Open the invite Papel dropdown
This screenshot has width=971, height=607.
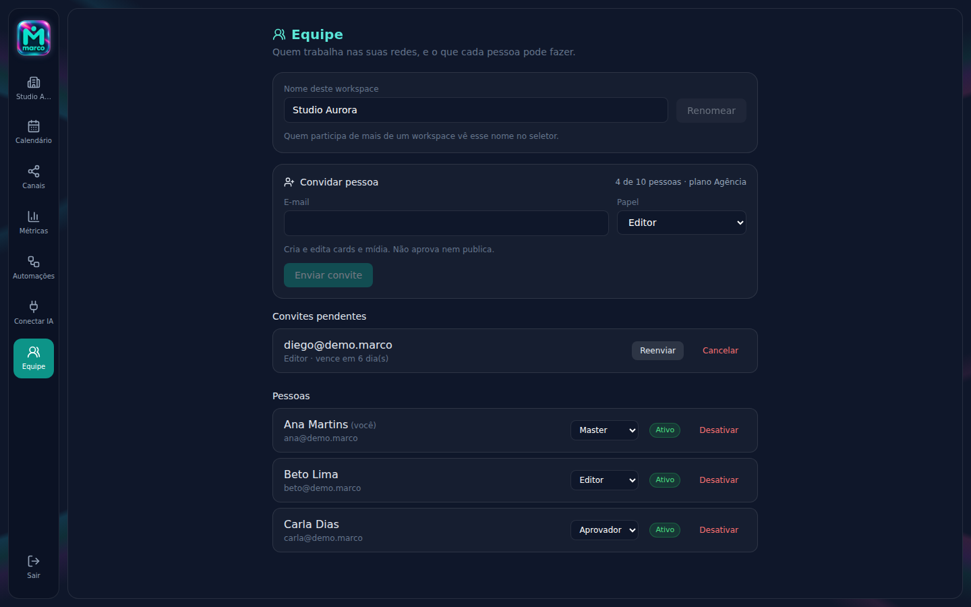tap(682, 223)
